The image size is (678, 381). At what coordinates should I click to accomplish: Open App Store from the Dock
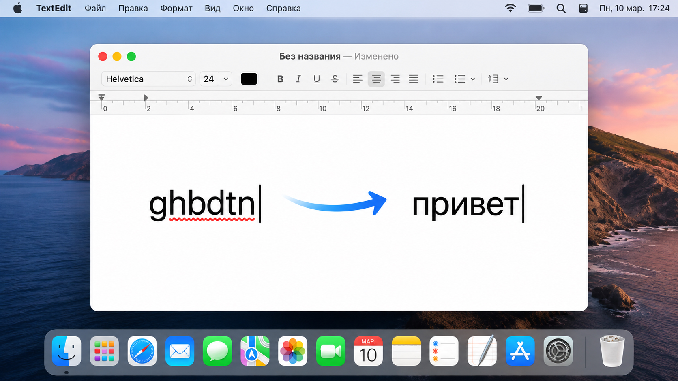point(520,351)
